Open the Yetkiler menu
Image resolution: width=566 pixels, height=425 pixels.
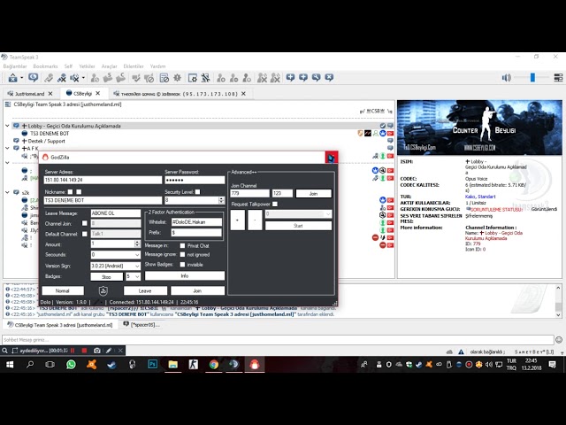[x=87, y=66]
